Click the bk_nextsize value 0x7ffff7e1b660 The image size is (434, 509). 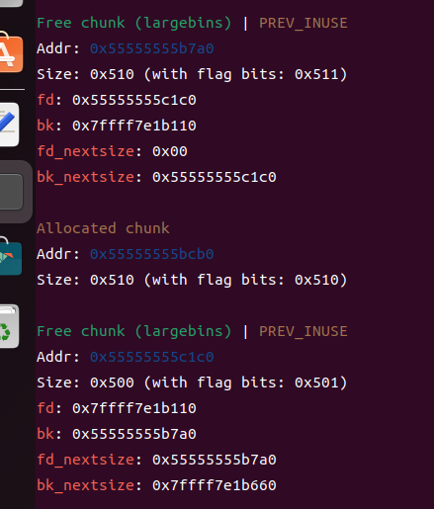pos(215,485)
